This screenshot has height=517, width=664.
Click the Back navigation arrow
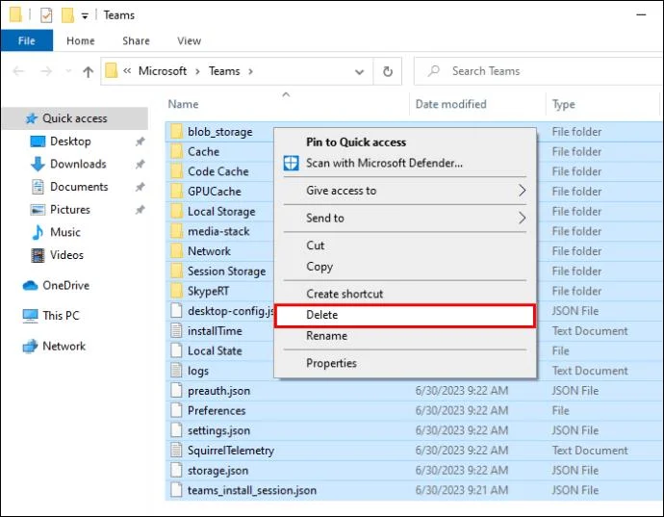18,71
